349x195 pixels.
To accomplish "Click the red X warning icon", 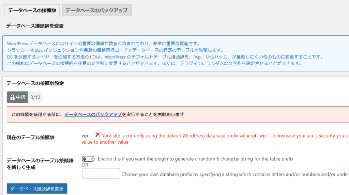I will (x=98, y=135).
